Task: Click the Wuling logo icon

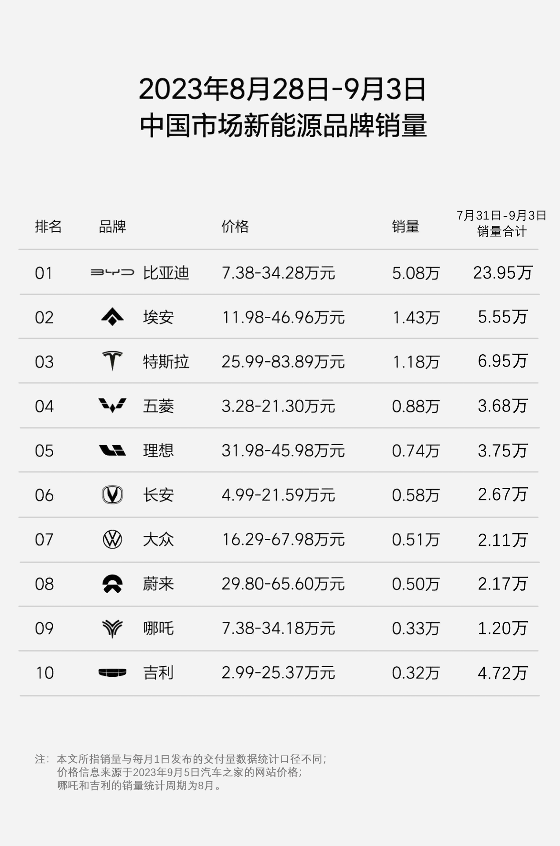Action: (x=112, y=405)
